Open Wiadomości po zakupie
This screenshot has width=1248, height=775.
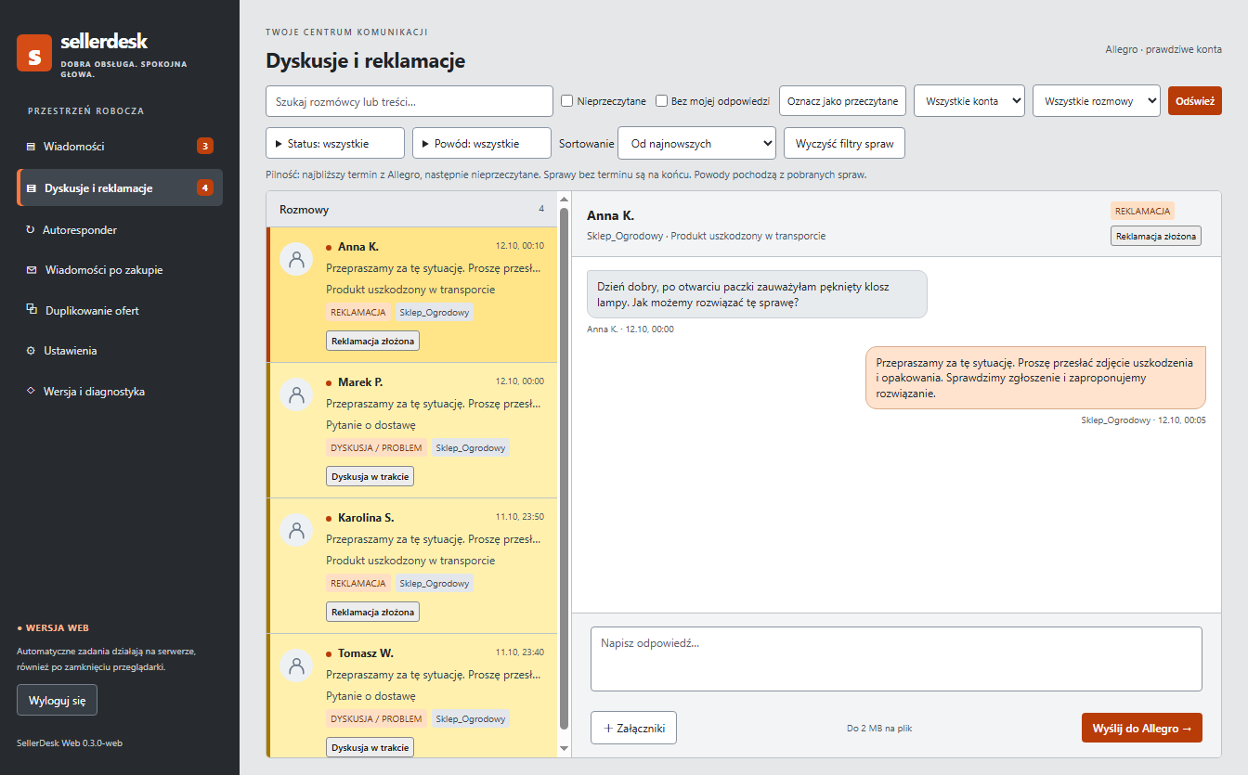tap(120, 270)
